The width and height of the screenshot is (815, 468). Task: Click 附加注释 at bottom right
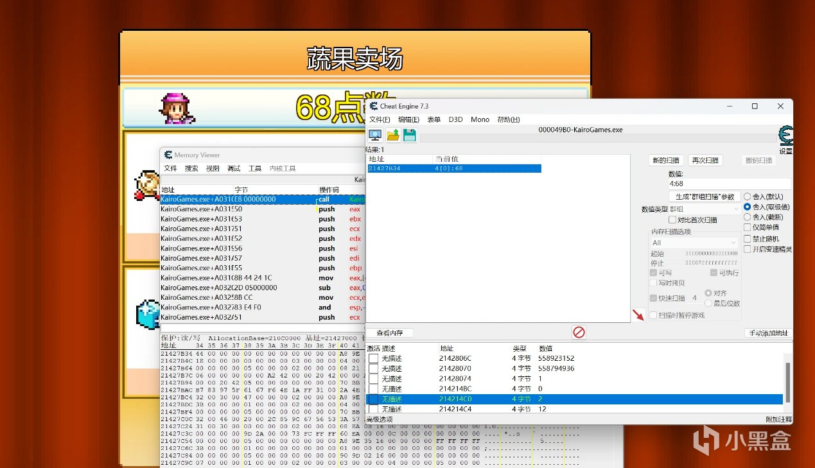[x=778, y=419]
